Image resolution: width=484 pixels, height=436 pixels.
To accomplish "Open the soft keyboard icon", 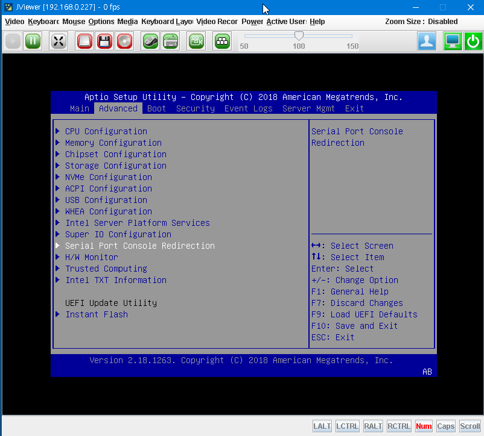I will click(x=170, y=42).
